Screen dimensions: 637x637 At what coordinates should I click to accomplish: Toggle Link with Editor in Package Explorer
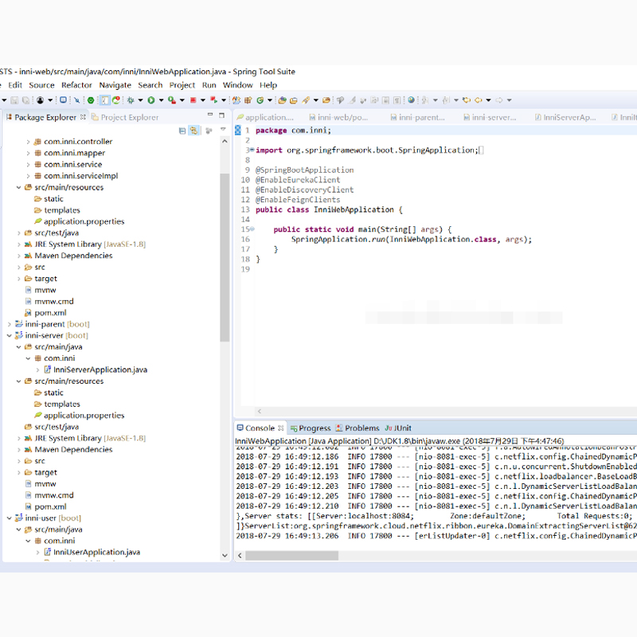pos(193,131)
